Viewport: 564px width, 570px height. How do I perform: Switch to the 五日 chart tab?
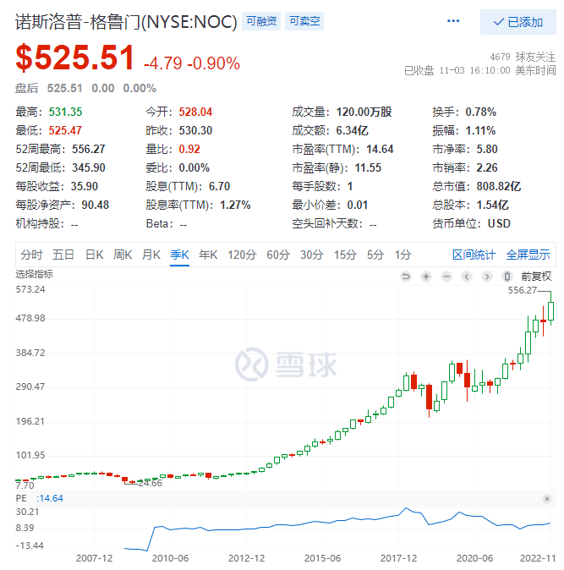(x=63, y=255)
